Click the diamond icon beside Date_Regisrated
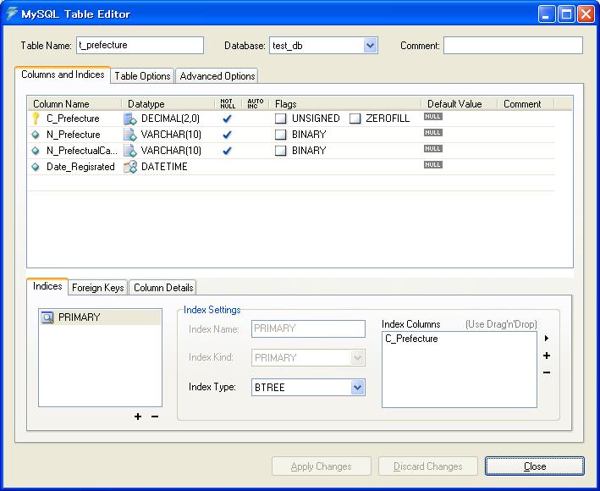 pos(36,167)
